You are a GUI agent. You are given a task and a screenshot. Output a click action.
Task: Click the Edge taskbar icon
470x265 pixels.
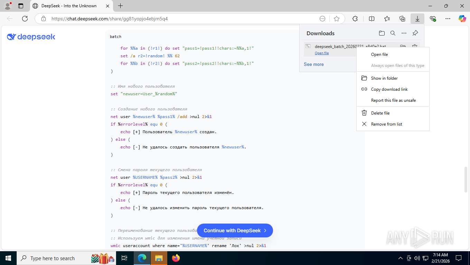(142, 258)
